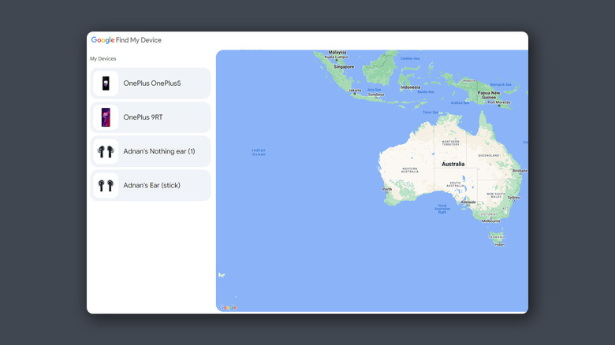The image size is (615, 345).
Task: Choose Adnan's Ear (stick) device name
Action: 152,185
